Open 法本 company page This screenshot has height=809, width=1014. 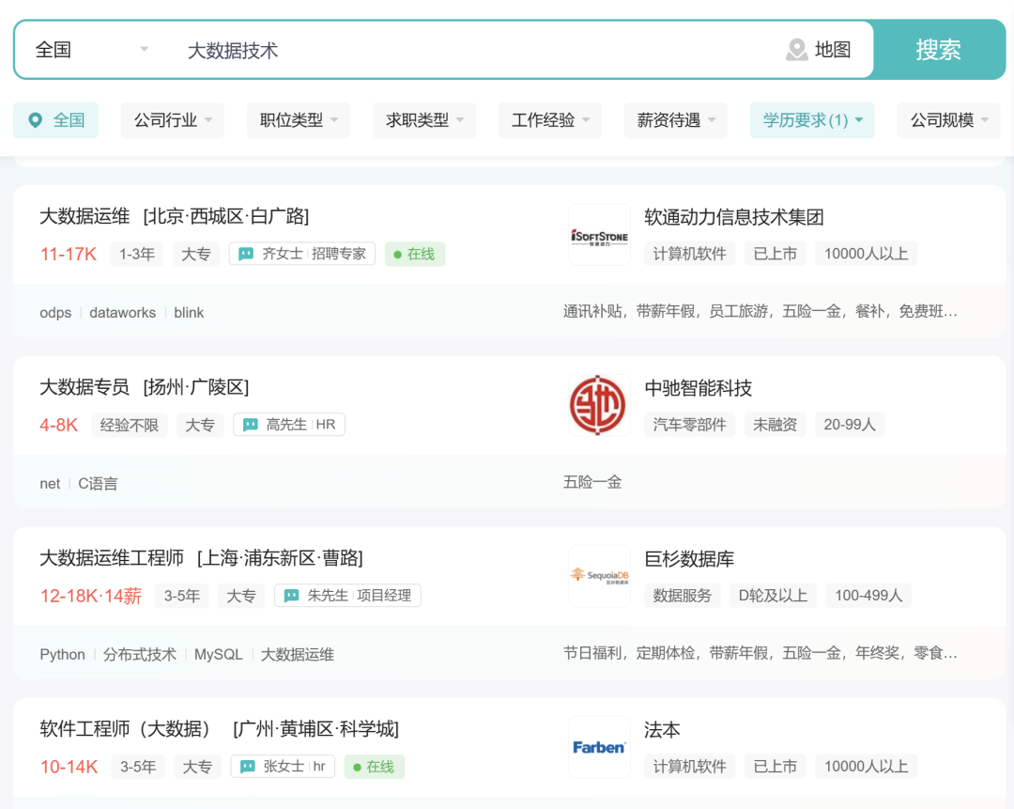click(662, 729)
